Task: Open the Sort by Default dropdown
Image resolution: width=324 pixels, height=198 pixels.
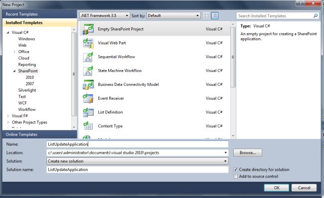Action: point(173,15)
